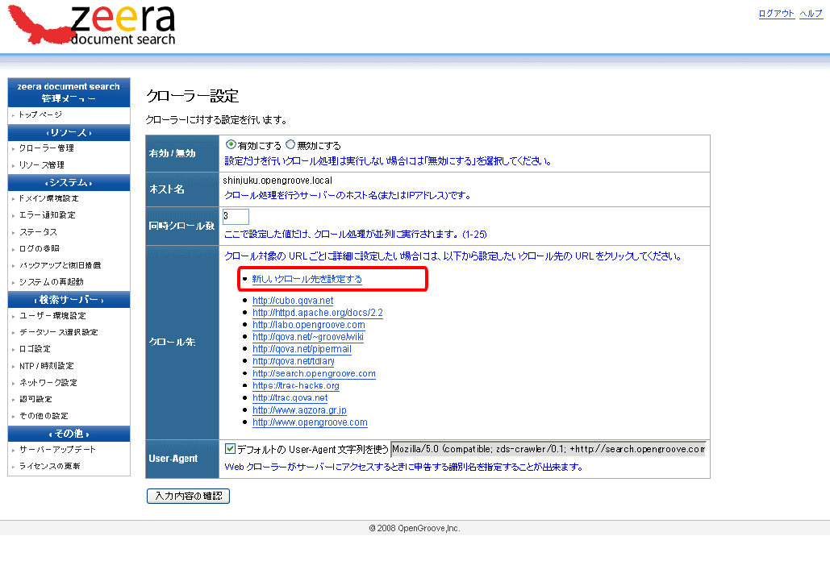Open the http://labo.opengroove.com link
830x582 pixels.
pyautogui.click(x=309, y=325)
